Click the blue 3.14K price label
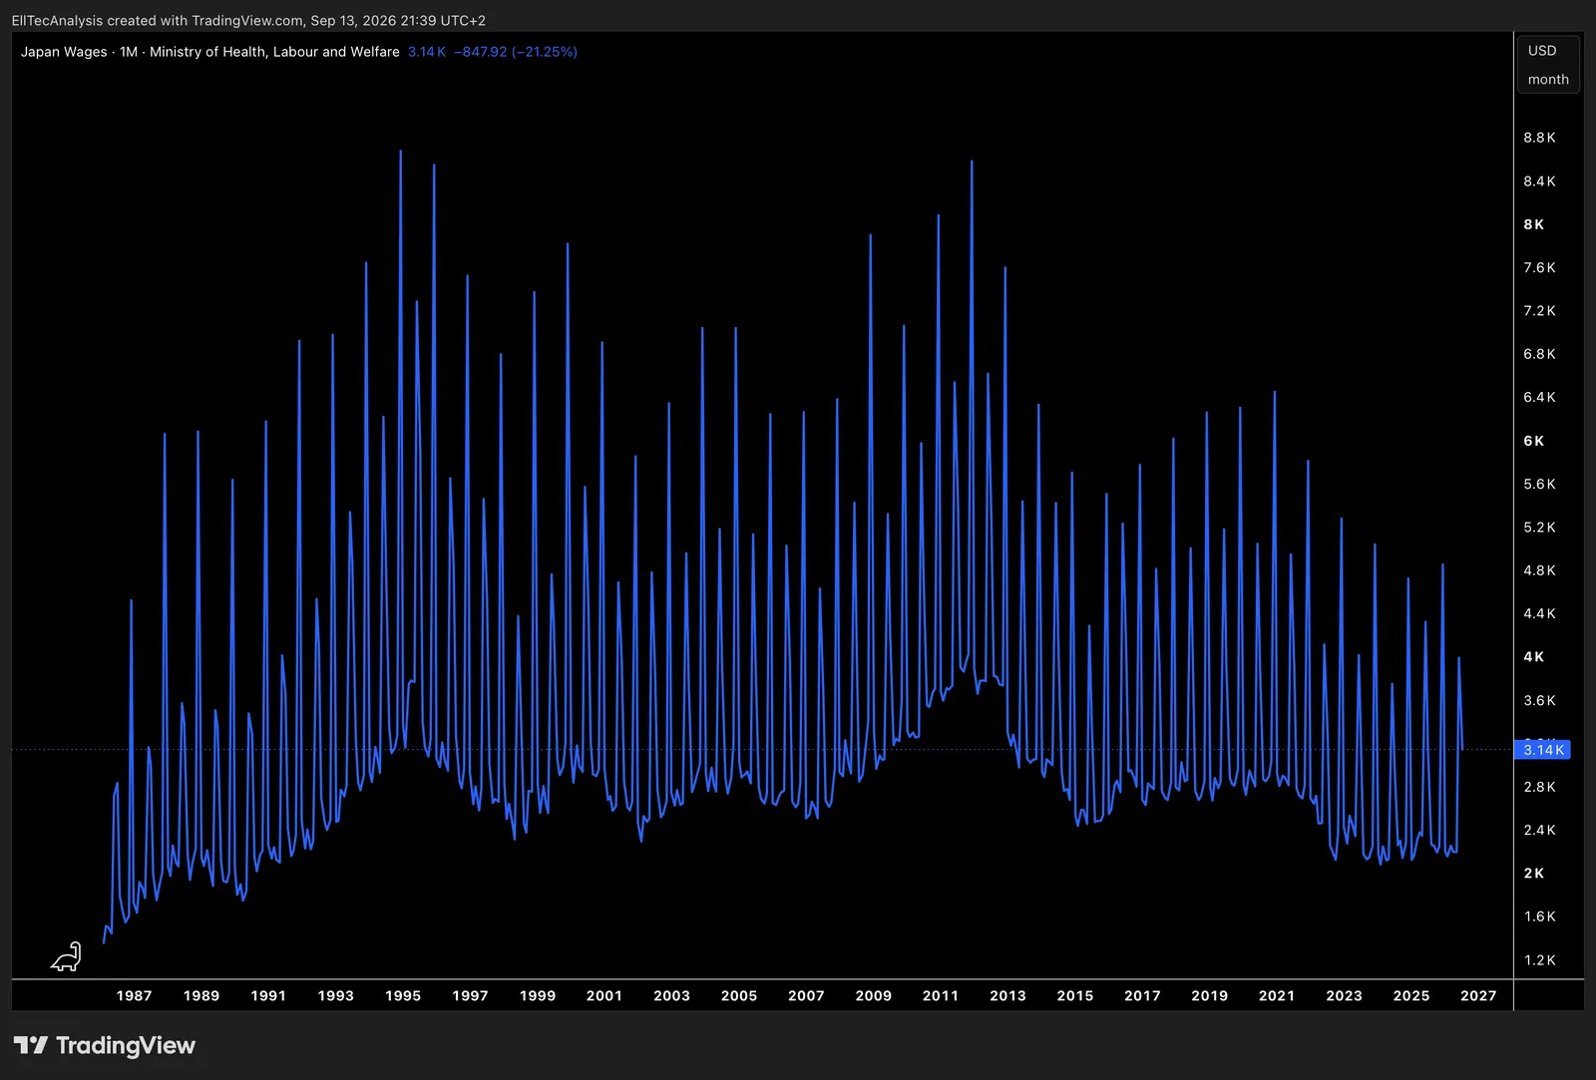The height and width of the screenshot is (1080, 1596). click(1542, 750)
